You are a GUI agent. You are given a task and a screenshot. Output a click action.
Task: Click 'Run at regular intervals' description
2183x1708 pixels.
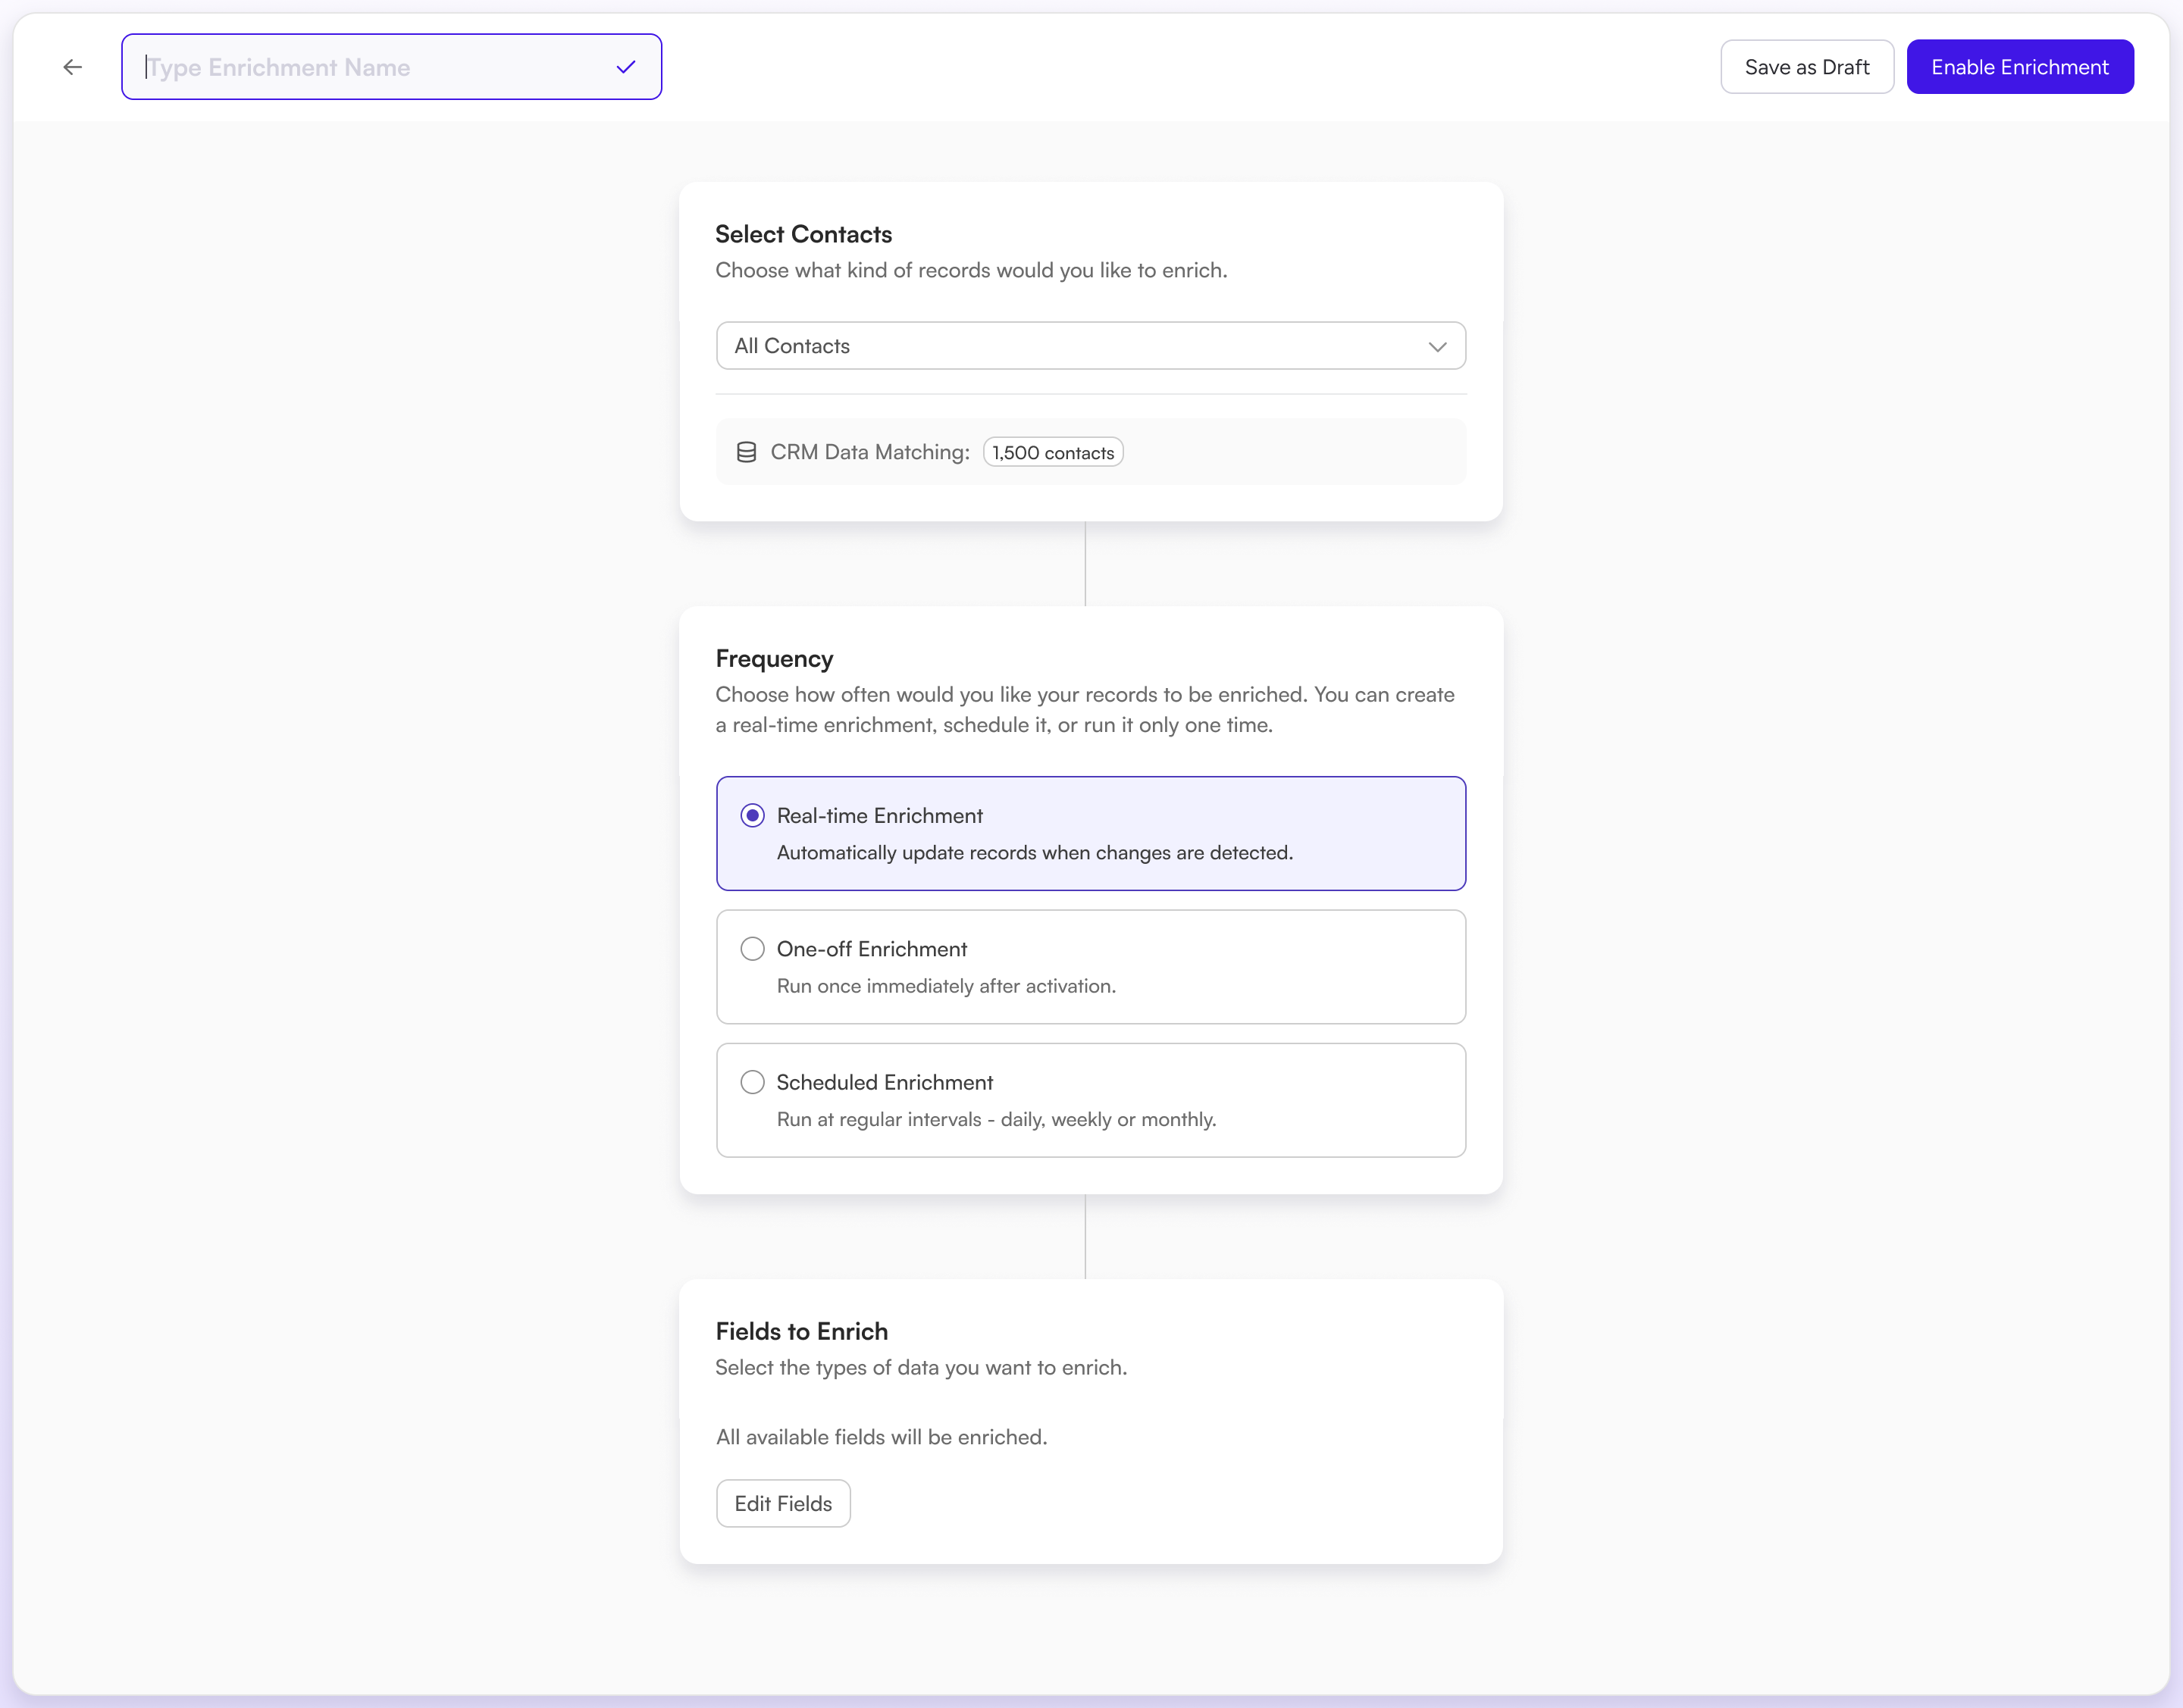pos(995,1119)
